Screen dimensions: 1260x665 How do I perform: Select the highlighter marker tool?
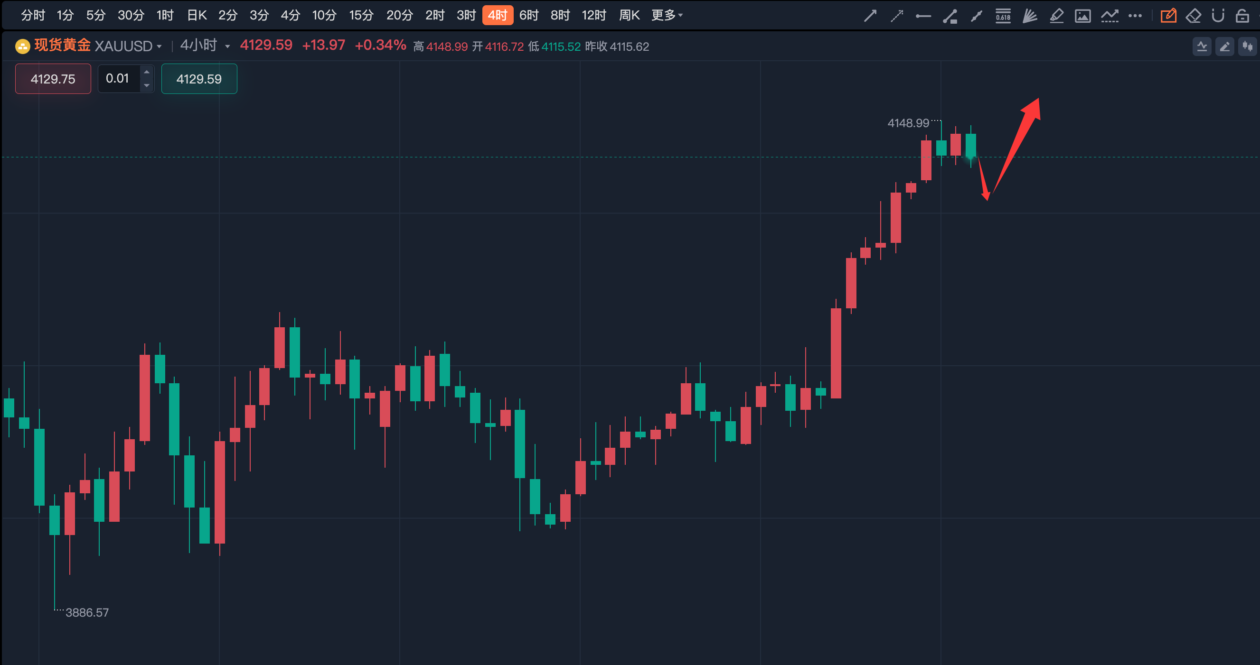1056,16
